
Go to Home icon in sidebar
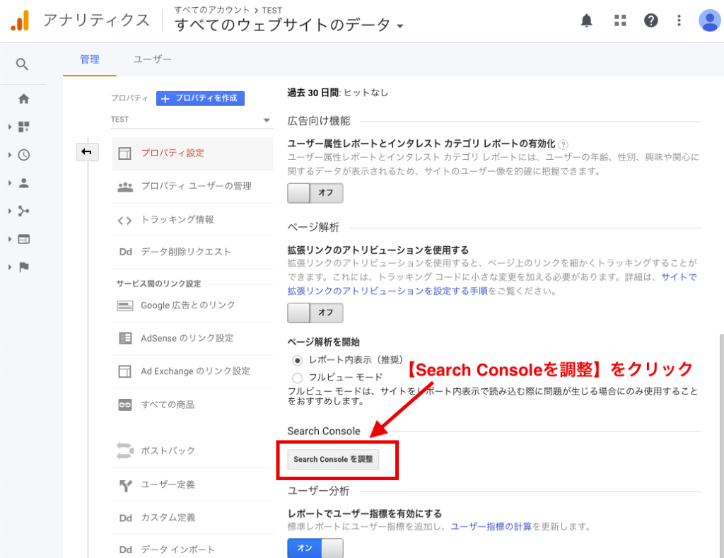(23, 98)
